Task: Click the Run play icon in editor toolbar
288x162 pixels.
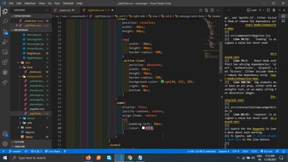Action: [x=201, y=10]
